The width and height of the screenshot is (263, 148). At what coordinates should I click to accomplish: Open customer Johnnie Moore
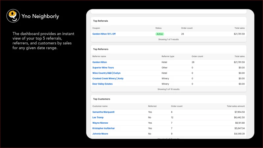(100, 134)
